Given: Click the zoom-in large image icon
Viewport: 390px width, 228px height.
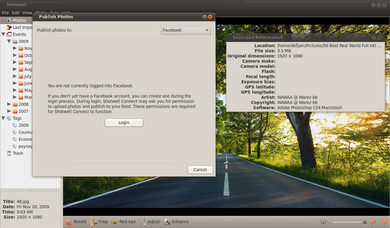Looking at the screenshot, I should pyautogui.click(x=365, y=222).
